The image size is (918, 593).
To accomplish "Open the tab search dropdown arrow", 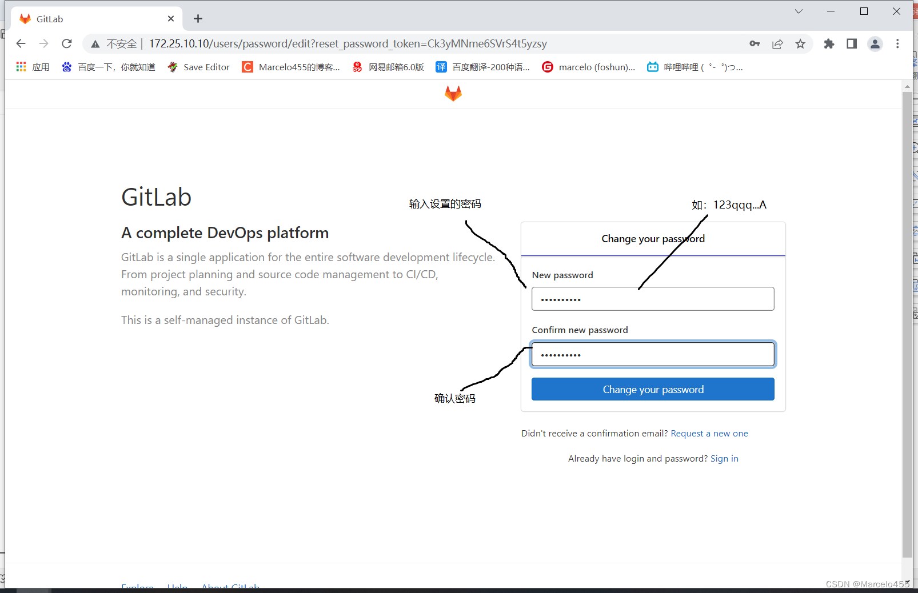I will (x=799, y=11).
